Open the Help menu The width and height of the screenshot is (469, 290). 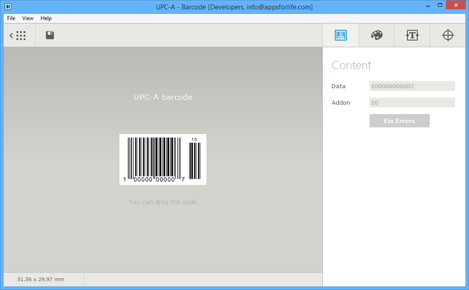coord(46,18)
